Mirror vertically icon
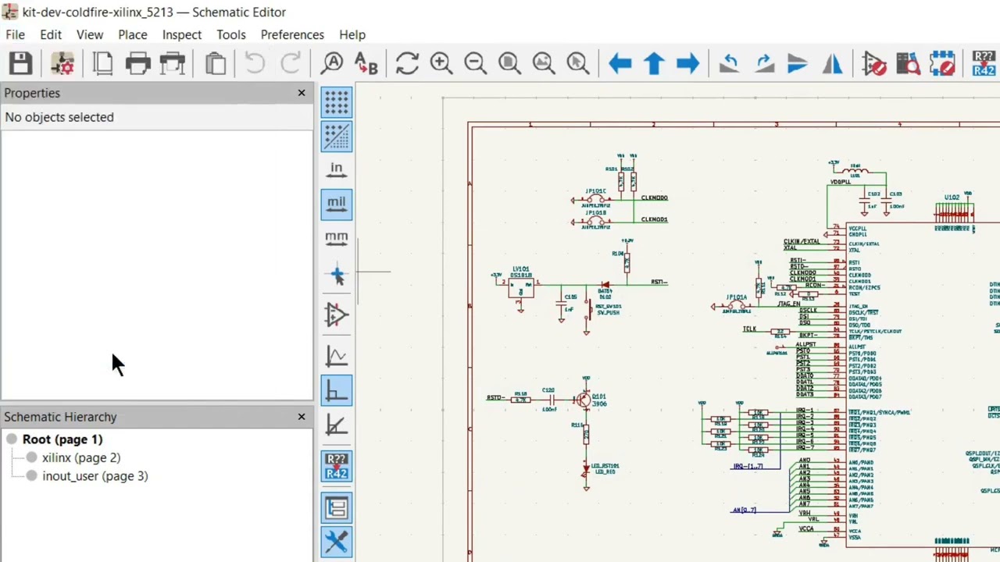This screenshot has height=562, width=1000. (x=798, y=63)
